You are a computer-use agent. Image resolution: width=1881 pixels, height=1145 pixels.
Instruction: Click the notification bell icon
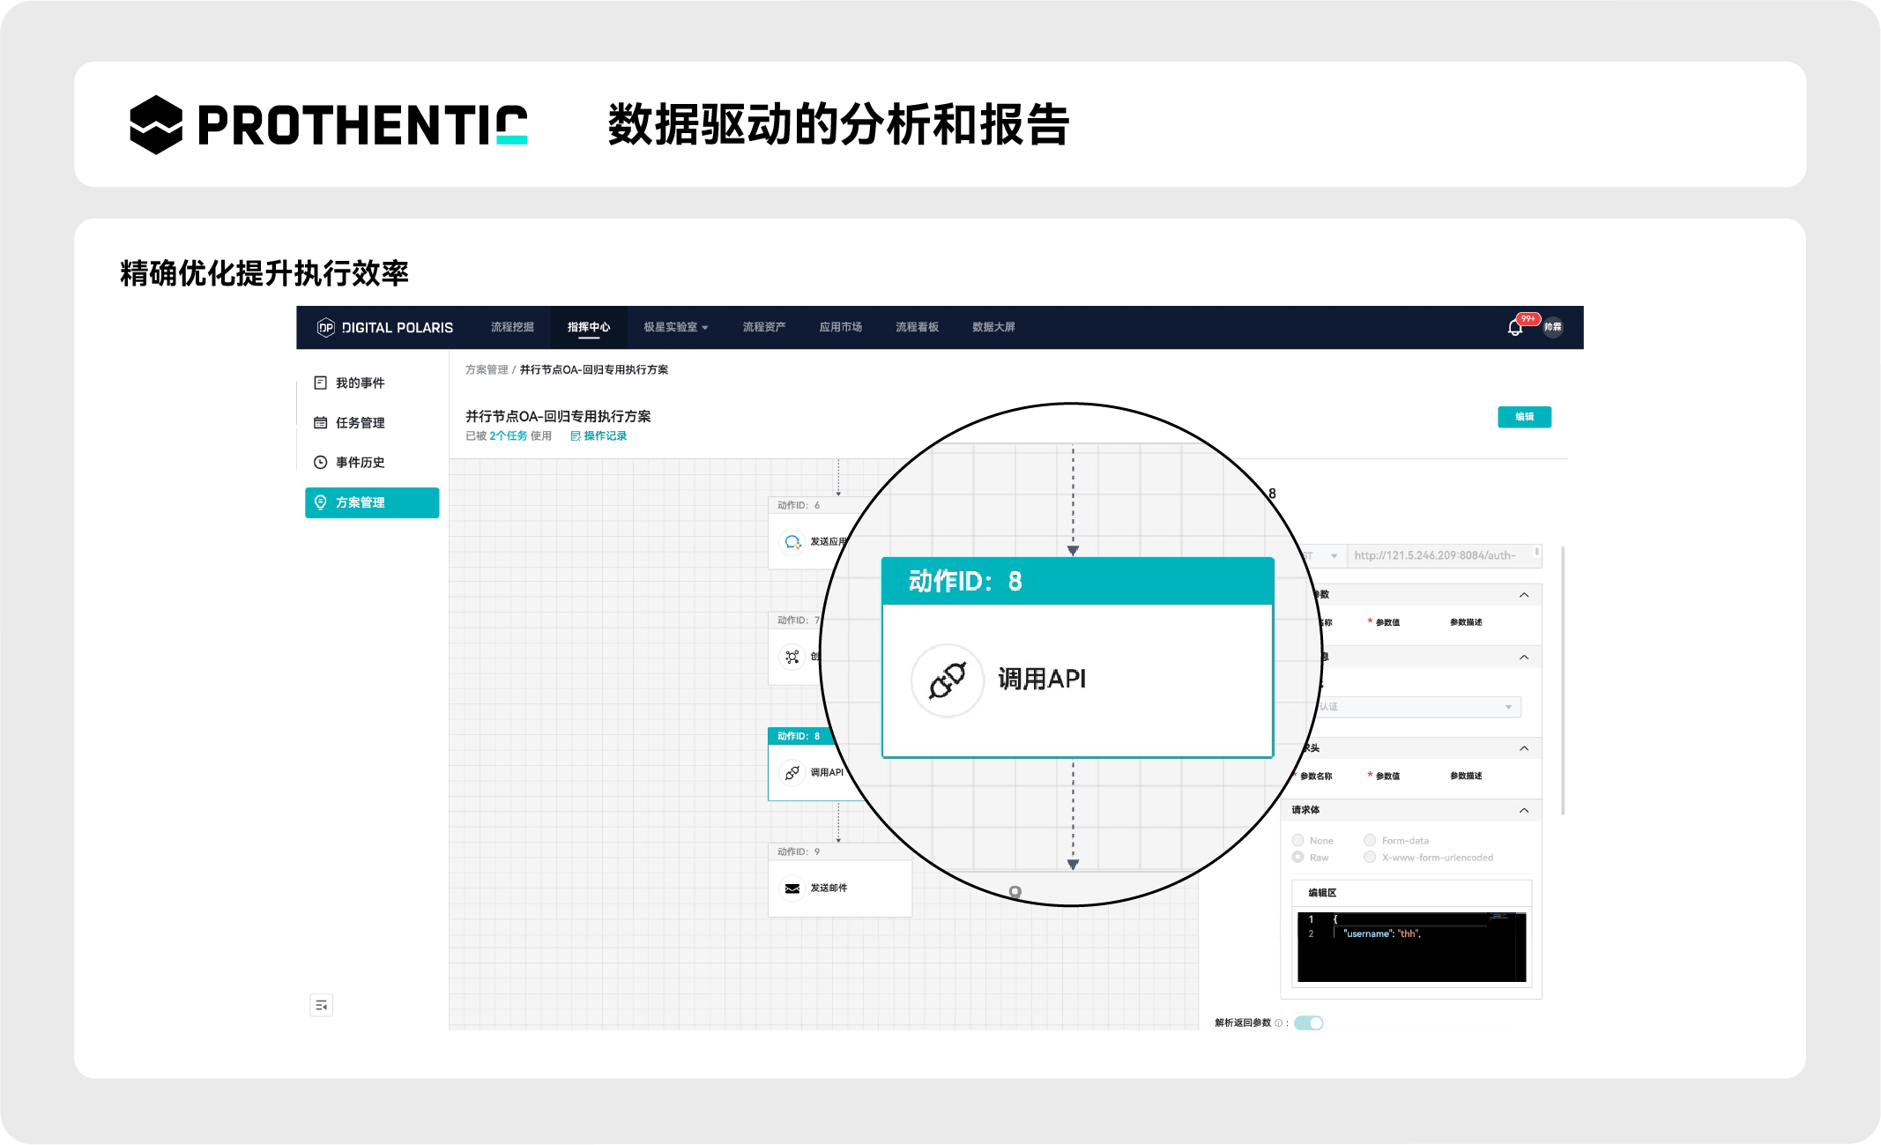(1514, 328)
